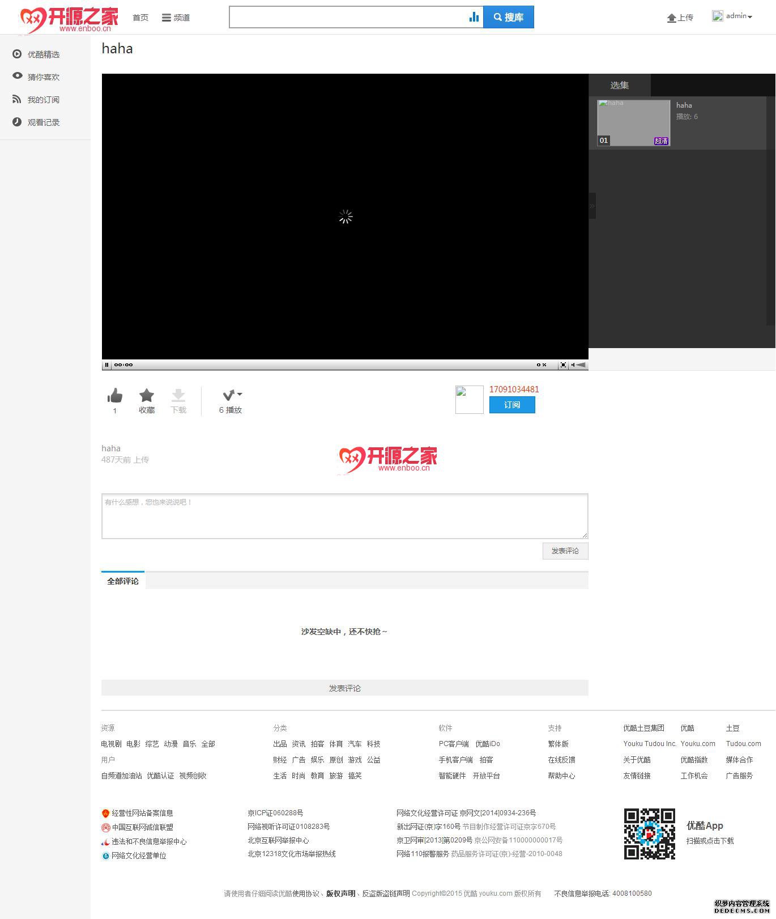The height and width of the screenshot is (919, 776).
Task: Open the 手机客户端 footer link
Action: [x=455, y=760]
